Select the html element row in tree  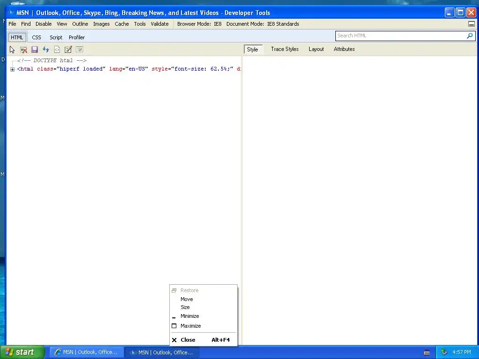(128, 69)
